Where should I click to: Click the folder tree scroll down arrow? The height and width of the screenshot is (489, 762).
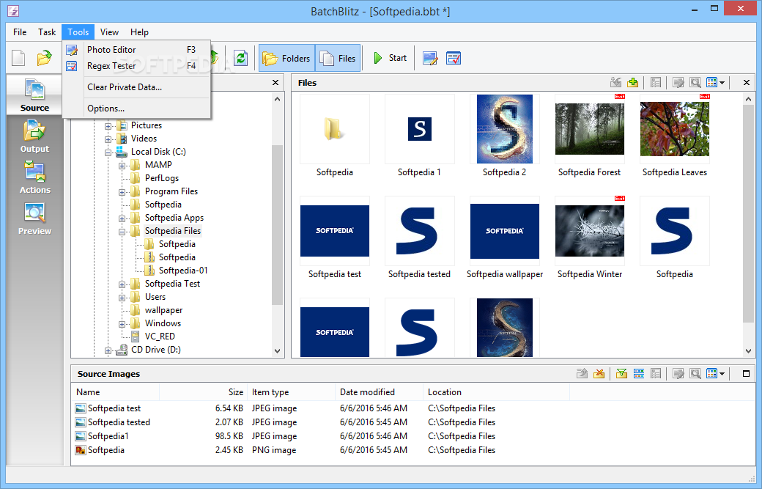click(x=277, y=351)
